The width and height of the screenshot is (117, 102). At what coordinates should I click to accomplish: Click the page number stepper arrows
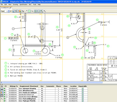click(x=9, y=11)
